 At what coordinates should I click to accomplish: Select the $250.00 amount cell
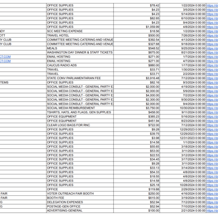(137, 194)
